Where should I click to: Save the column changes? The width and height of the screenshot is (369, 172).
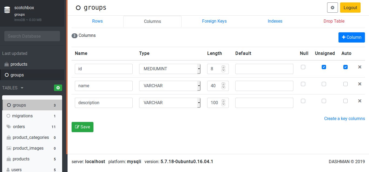pos(82,127)
